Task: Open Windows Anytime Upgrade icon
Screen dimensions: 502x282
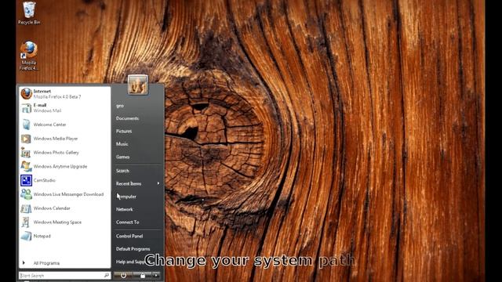Action: point(26,166)
